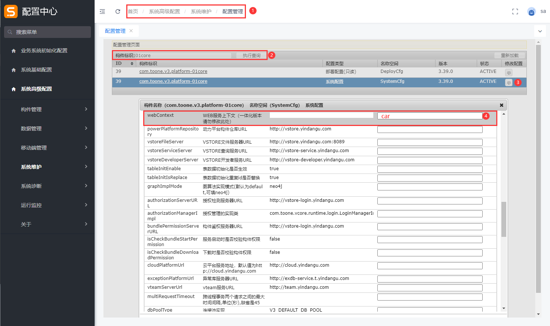Click the multiRequestTimeout value input

(430, 297)
